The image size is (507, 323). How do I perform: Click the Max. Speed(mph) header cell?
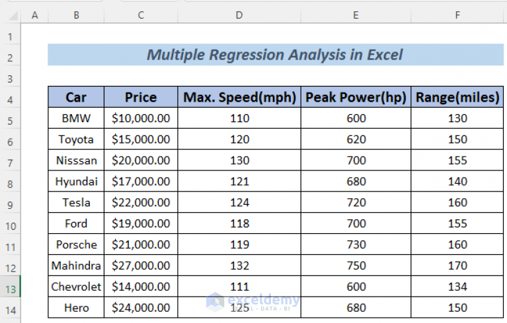pos(239,97)
